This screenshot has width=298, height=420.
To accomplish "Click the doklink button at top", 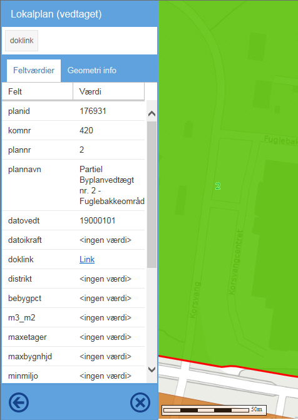I will [x=22, y=41].
